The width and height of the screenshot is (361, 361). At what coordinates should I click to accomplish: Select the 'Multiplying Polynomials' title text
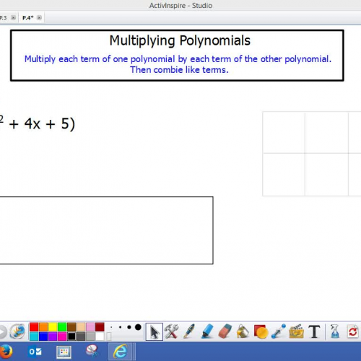pyautogui.click(x=180, y=40)
